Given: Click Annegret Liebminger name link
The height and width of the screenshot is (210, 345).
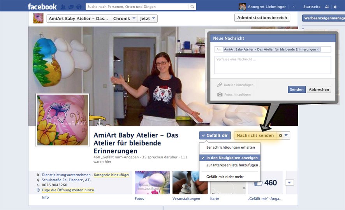Looking at the screenshot, I should tap(267, 7).
